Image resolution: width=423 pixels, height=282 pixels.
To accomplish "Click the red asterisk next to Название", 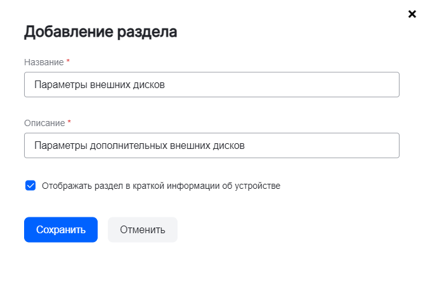I will [x=68, y=61].
